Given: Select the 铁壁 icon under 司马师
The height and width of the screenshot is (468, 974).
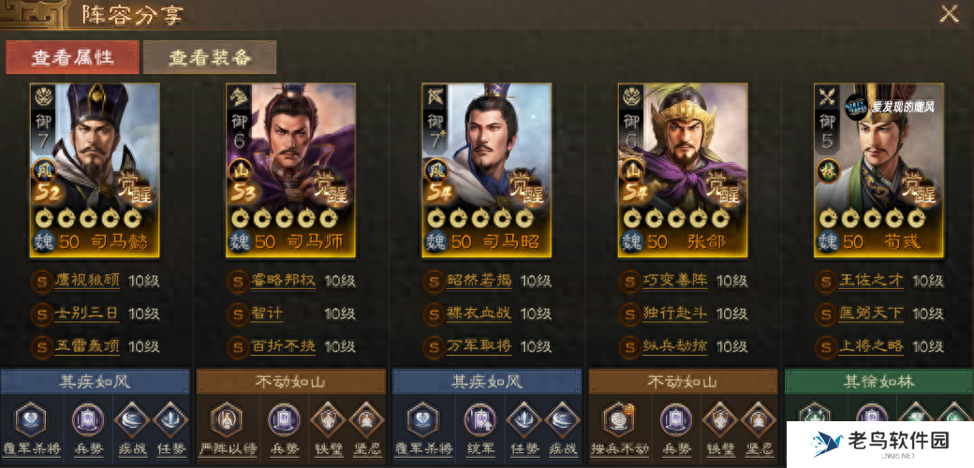Looking at the screenshot, I should coord(328,420).
